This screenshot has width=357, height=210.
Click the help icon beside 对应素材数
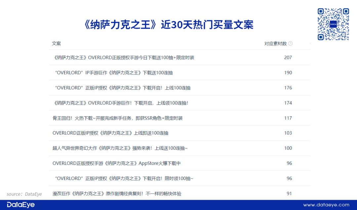[x=290, y=43]
